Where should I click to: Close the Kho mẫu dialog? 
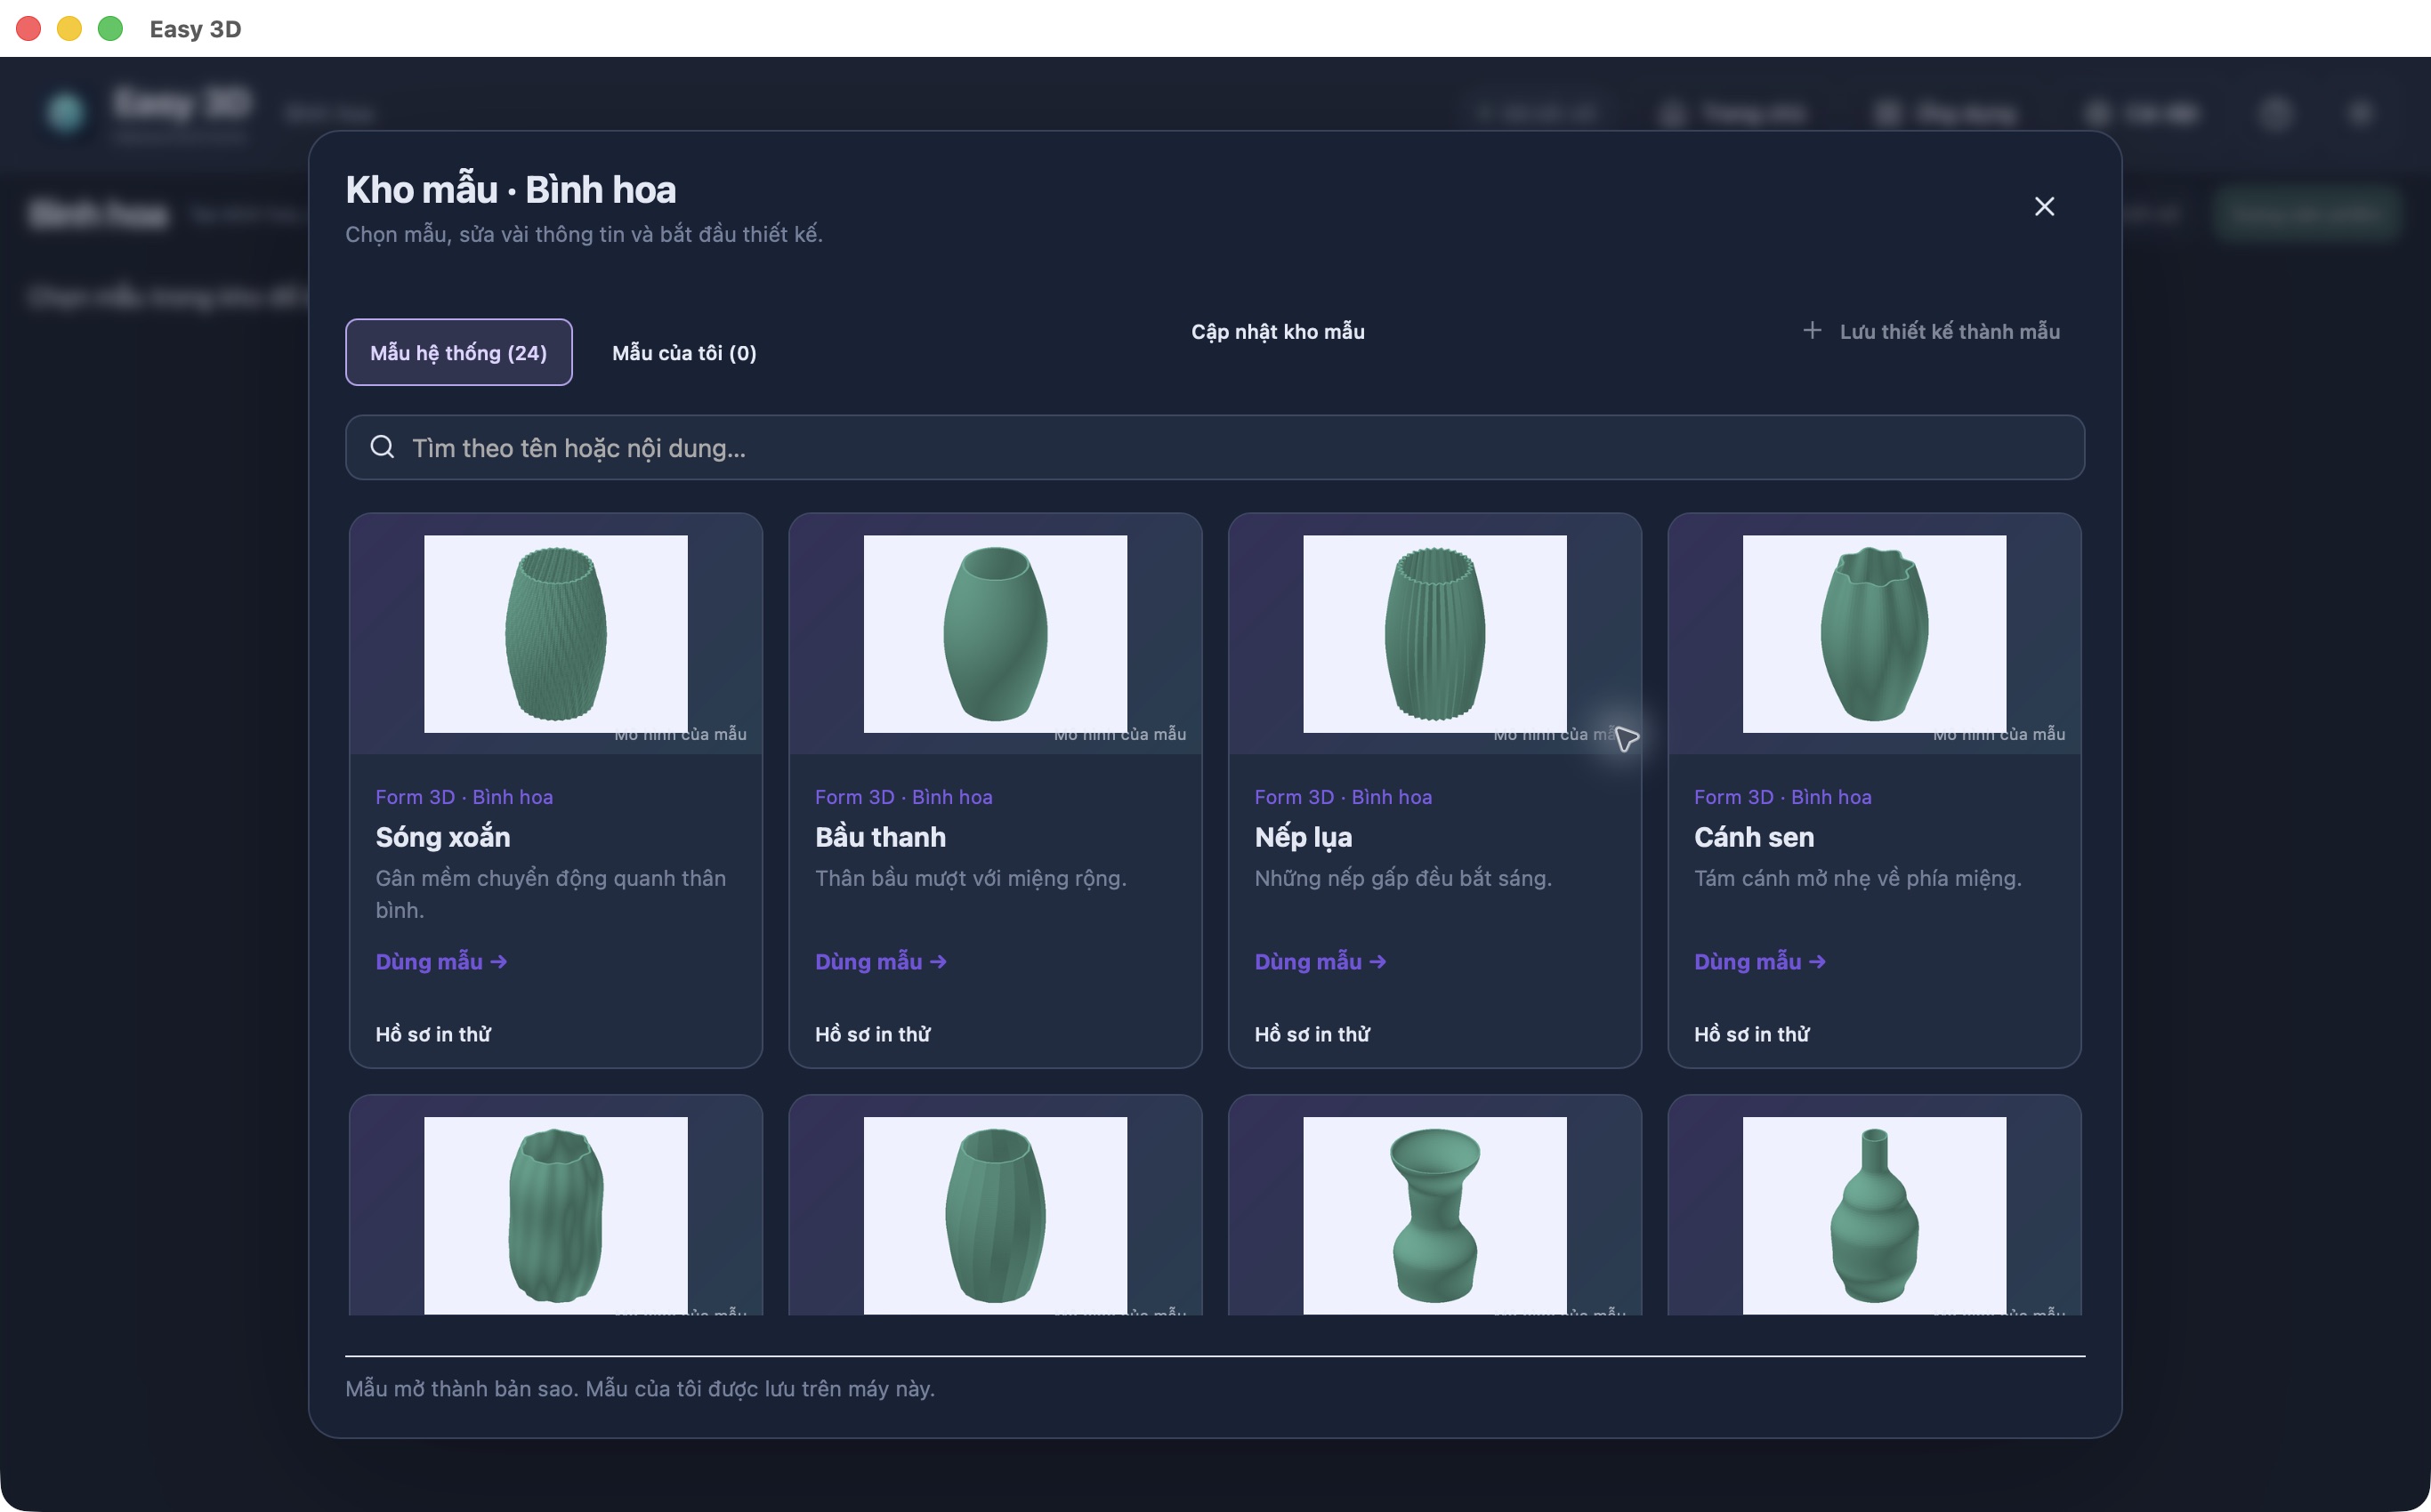click(x=2044, y=207)
